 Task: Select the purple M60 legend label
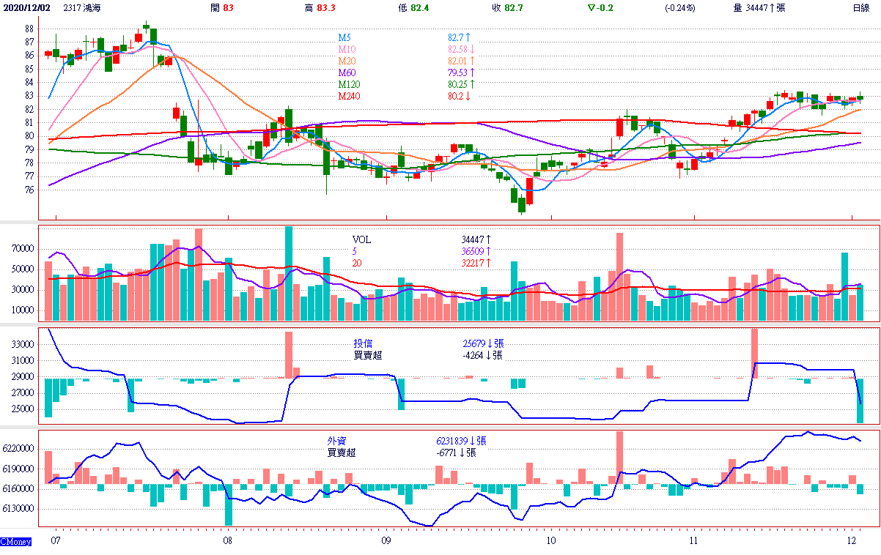[347, 72]
